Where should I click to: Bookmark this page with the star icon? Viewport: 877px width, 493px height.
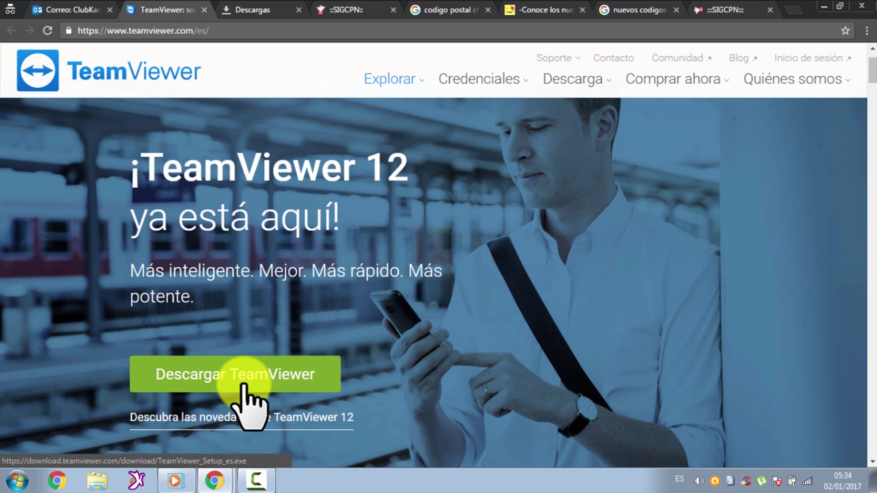tap(845, 31)
